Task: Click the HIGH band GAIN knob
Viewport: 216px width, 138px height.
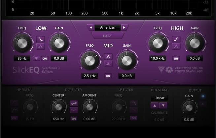Action: [x=195, y=43]
